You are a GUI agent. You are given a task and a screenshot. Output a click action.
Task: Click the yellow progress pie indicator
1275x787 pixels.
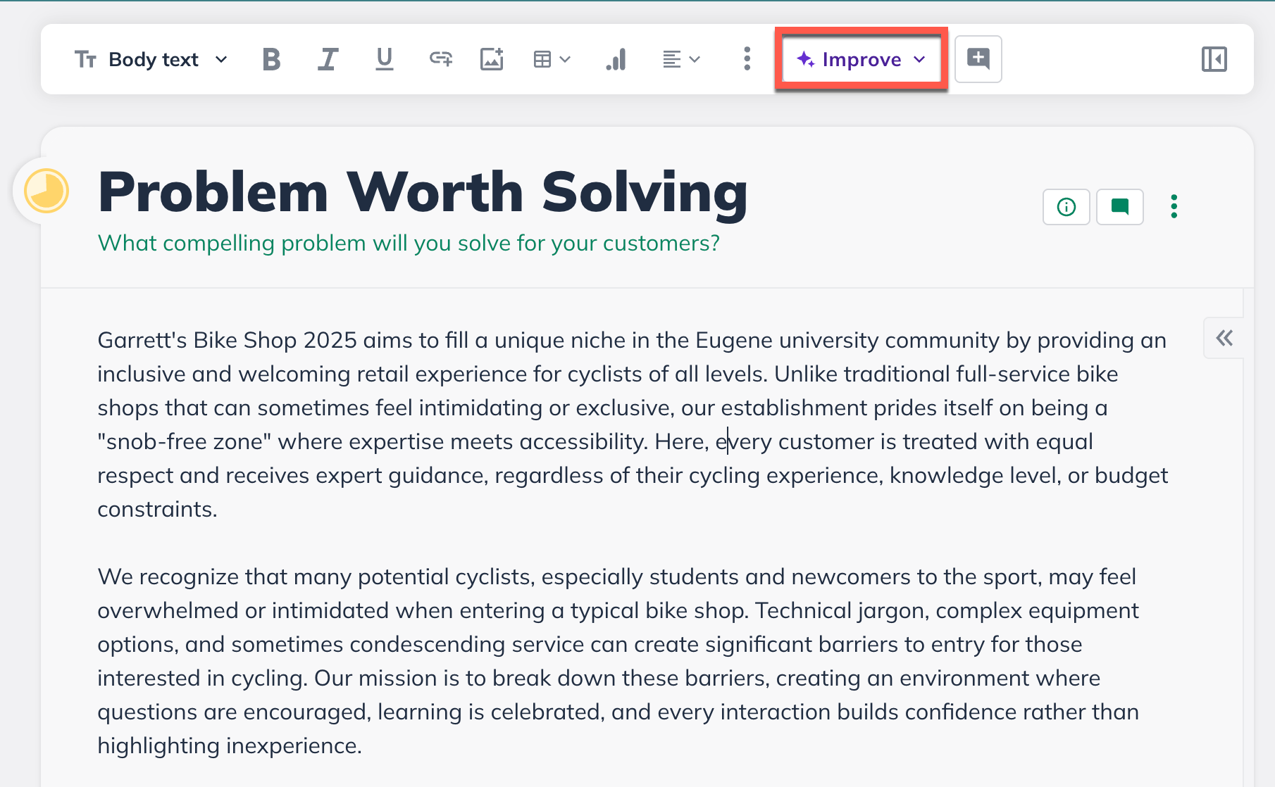point(46,189)
